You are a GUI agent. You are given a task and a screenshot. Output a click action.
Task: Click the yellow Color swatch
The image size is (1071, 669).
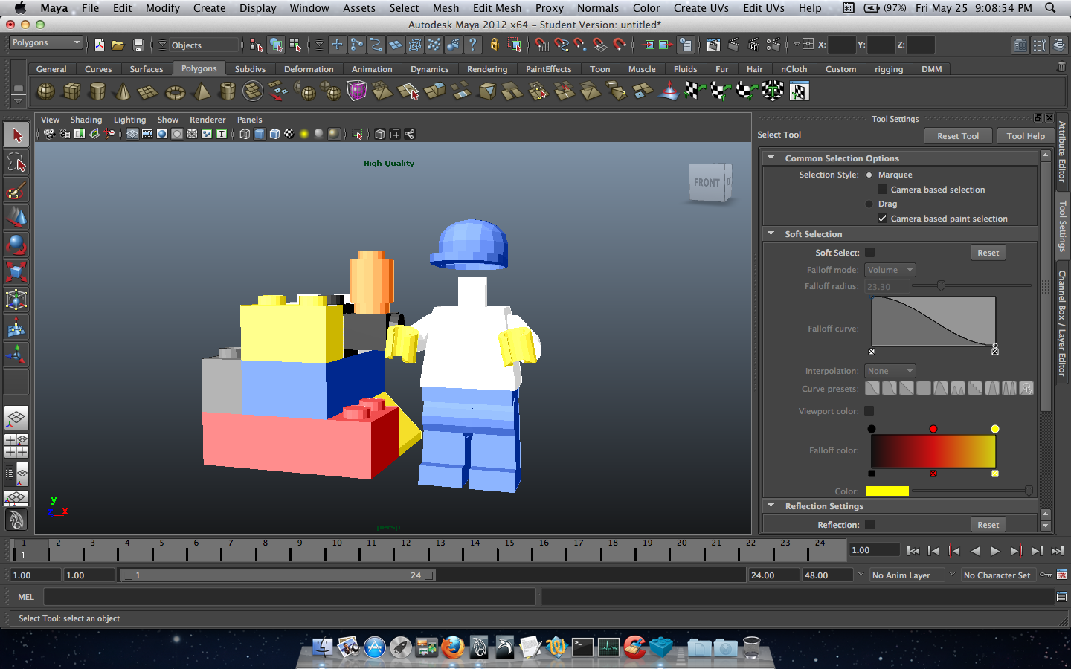click(887, 491)
